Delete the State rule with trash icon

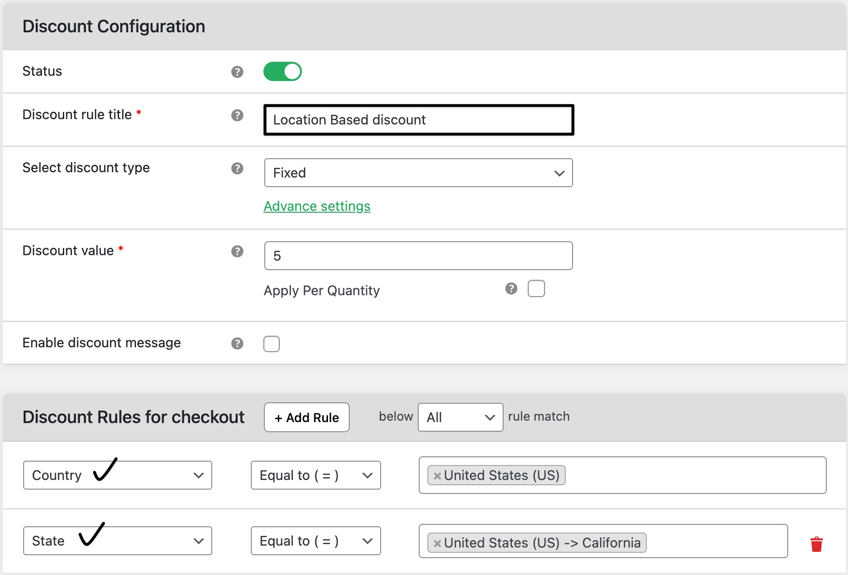pyautogui.click(x=816, y=544)
